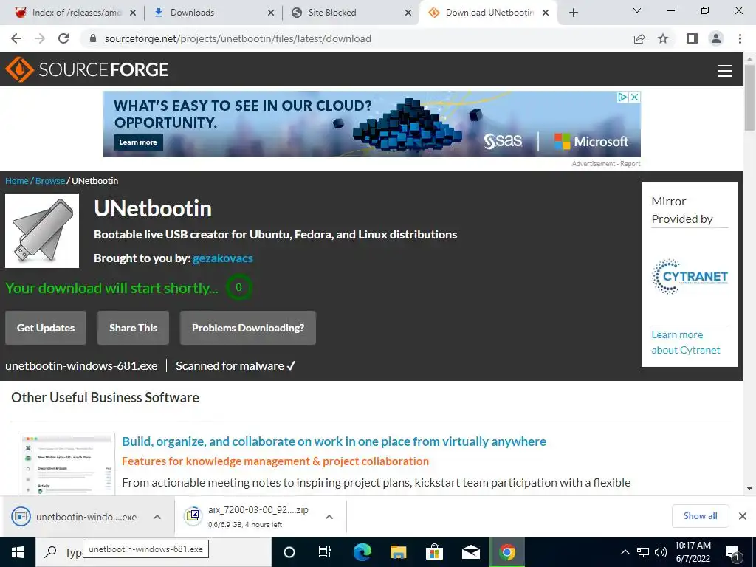The width and height of the screenshot is (756, 567).
Task: Click the scrollbar down arrow
Action: (x=749, y=489)
